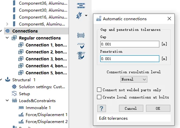Screen dimensions: 180x128
Task: Click the spring check toolbar icon
Action: pyautogui.click(x=81, y=56)
